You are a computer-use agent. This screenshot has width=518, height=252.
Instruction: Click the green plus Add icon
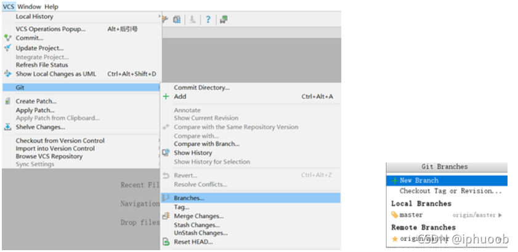click(x=166, y=96)
